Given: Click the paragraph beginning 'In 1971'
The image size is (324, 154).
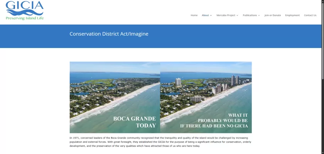Looking at the screenshot, I should (160, 141).
